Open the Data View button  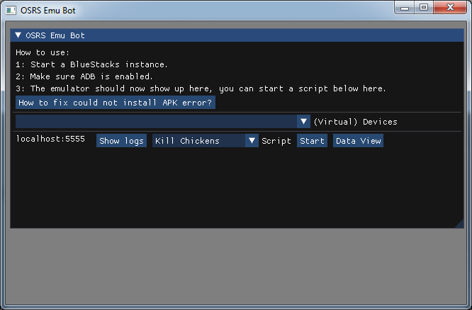(x=358, y=141)
